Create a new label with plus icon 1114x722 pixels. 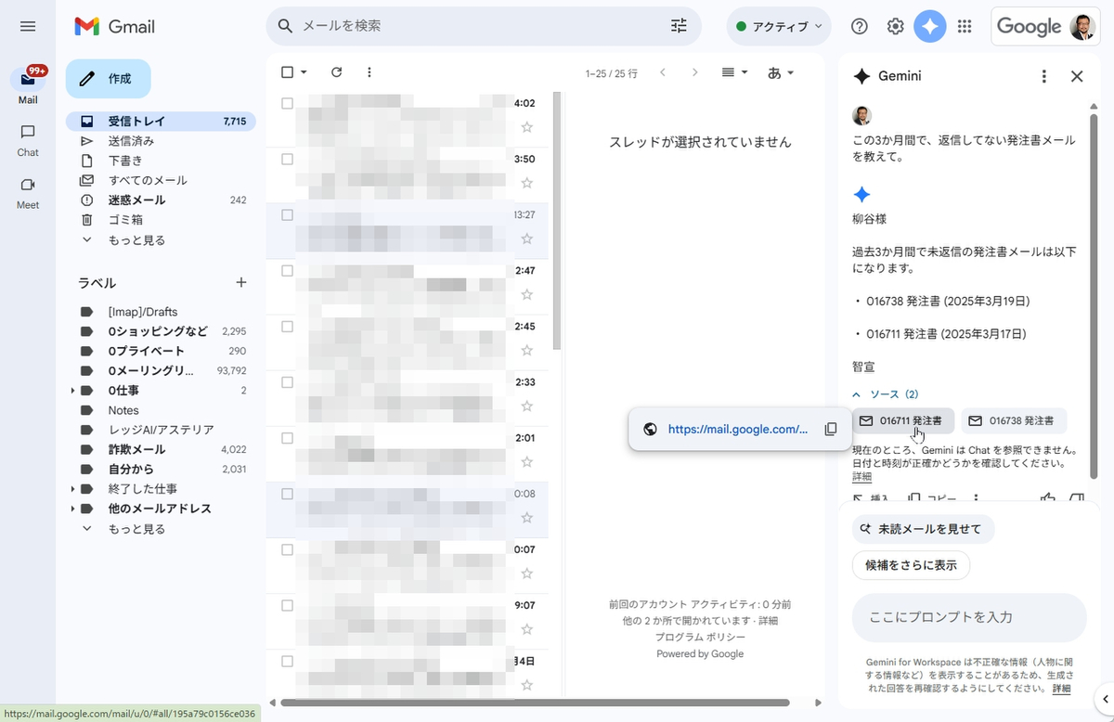point(241,282)
